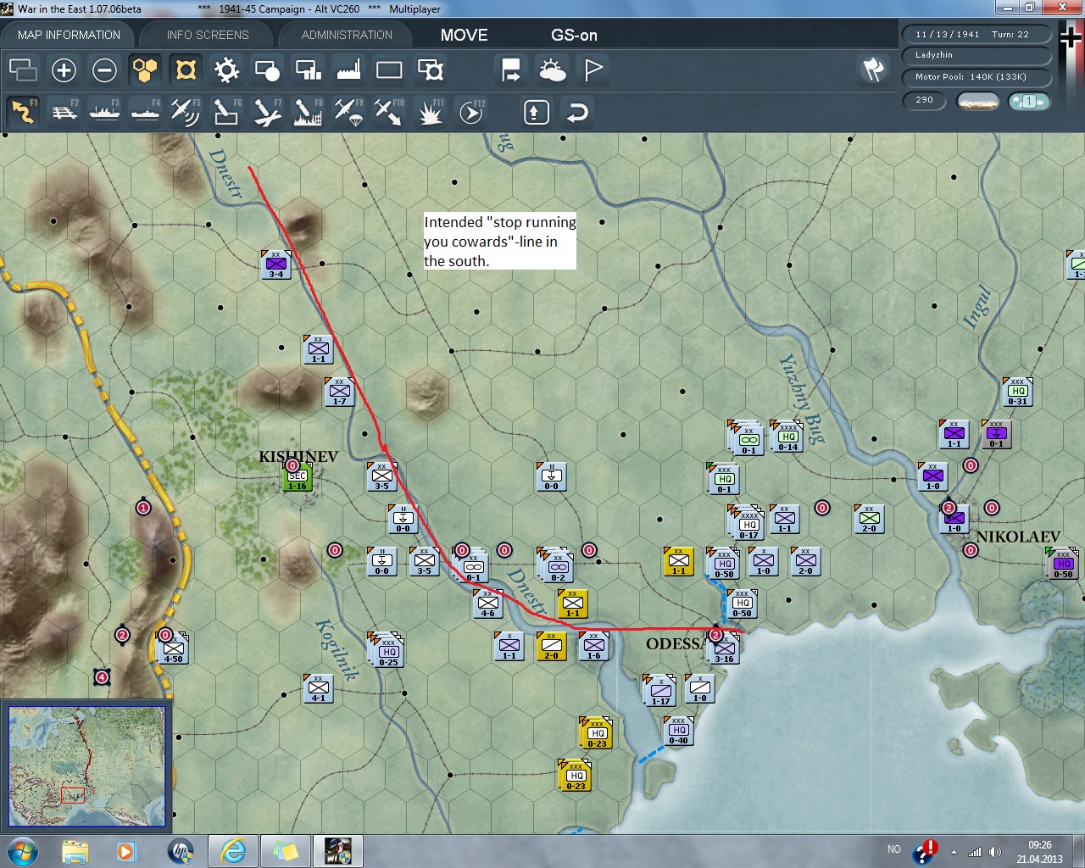This screenshot has height=868, width=1085.
Task: Toggle unit counters on map
Action: tap(186, 70)
